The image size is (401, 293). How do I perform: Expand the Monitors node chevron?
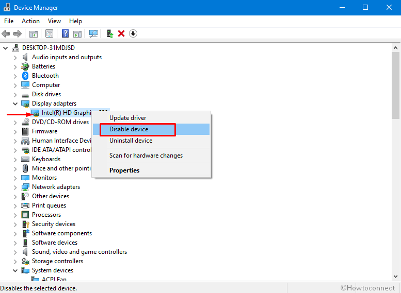(15, 178)
